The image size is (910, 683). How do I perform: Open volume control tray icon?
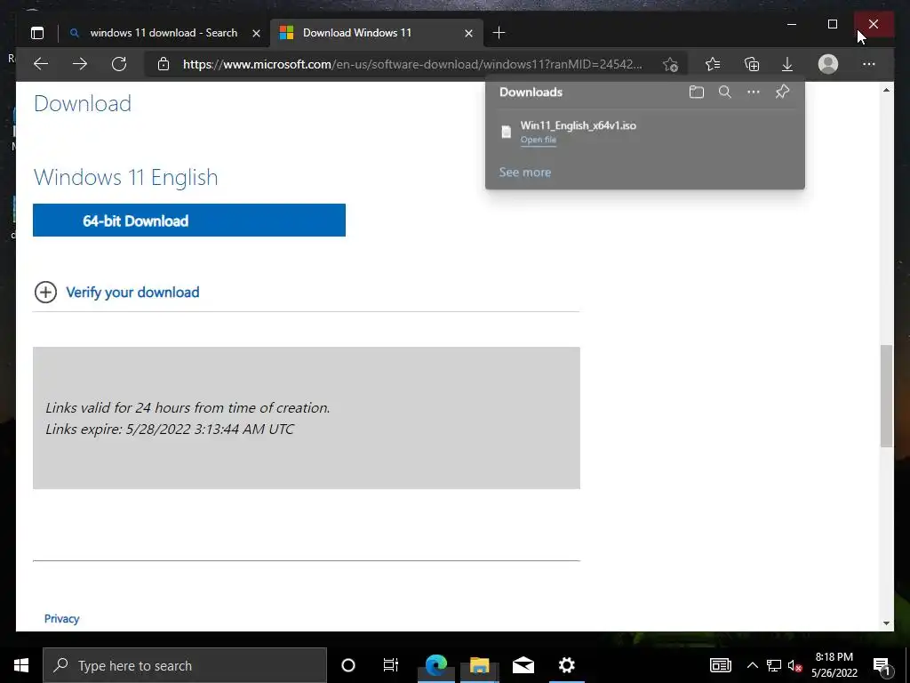tap(795, 665)
